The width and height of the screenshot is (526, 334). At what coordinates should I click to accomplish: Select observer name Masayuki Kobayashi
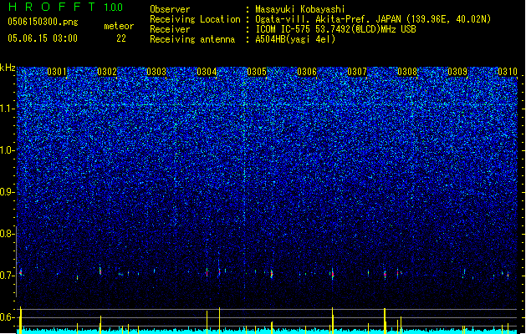click(300, 9)
